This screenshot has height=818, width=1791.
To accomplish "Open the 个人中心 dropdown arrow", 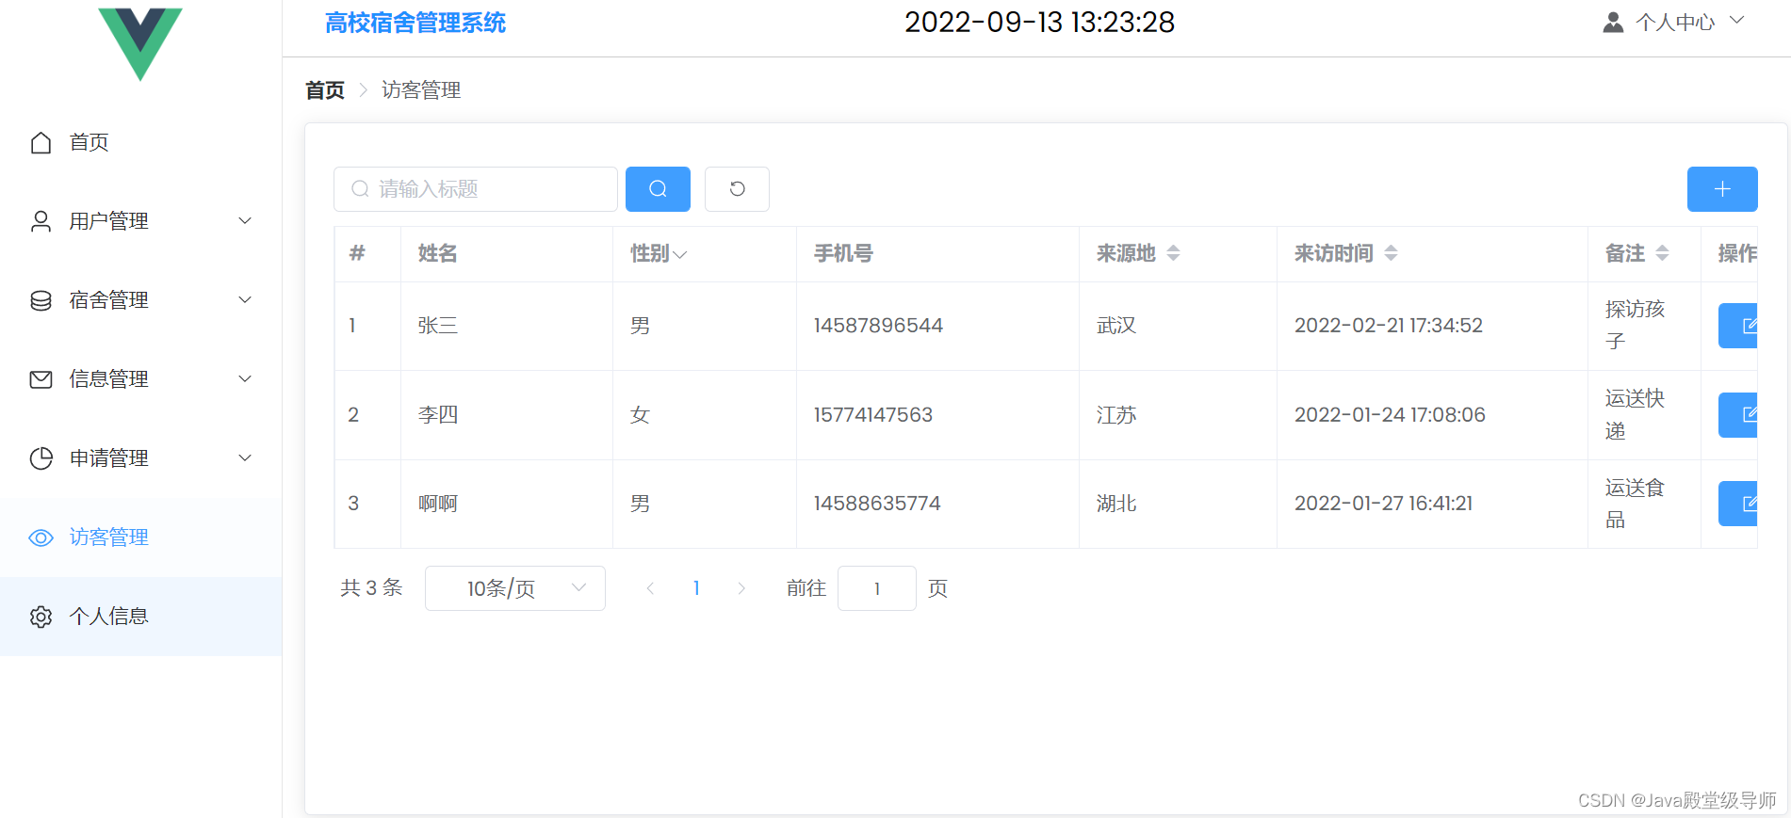I will tap(1737, 21).
